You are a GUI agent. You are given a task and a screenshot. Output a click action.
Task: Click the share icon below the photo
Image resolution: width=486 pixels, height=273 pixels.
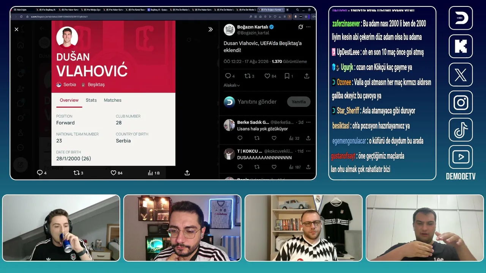(187, 173)
